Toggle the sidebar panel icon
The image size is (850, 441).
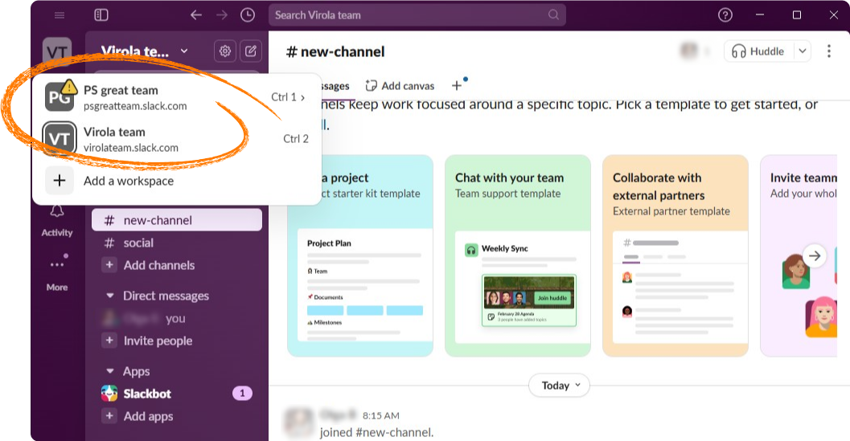pos(101,15)
